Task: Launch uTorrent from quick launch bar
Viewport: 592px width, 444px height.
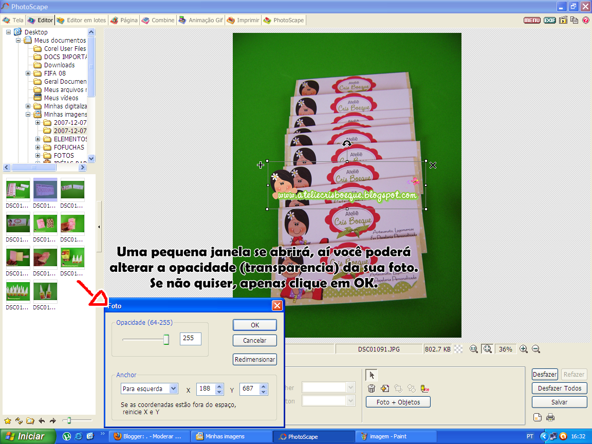Action: 66,436
